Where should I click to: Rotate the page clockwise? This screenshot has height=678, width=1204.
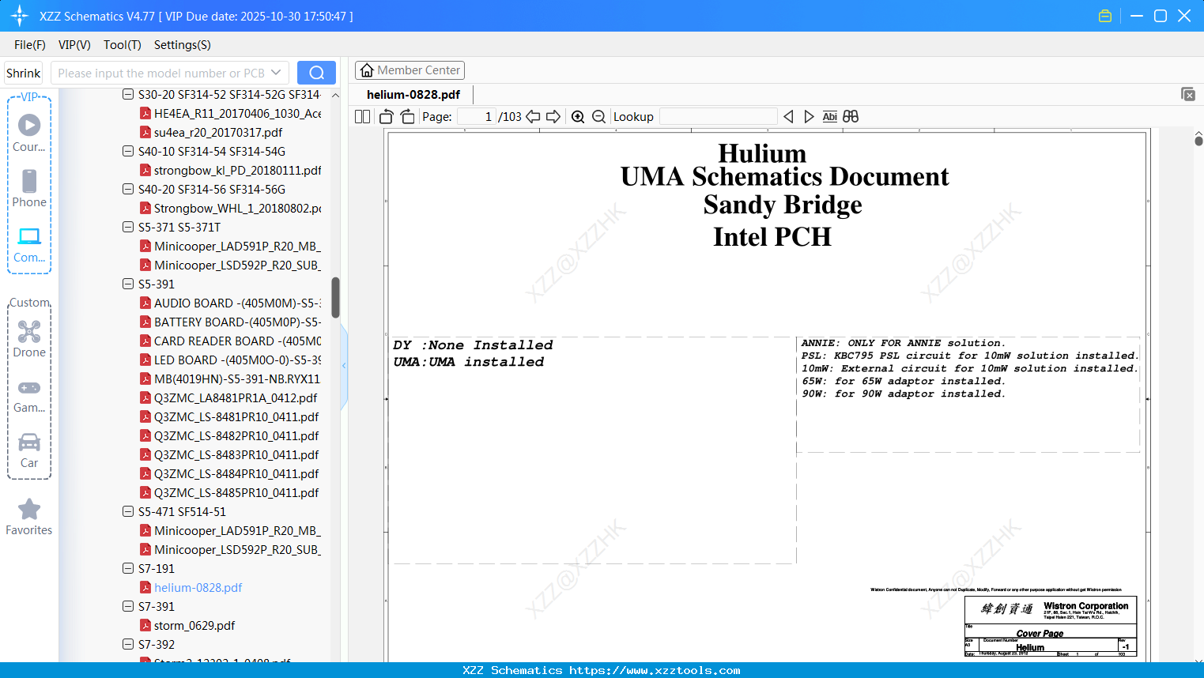tap(407, 116)
